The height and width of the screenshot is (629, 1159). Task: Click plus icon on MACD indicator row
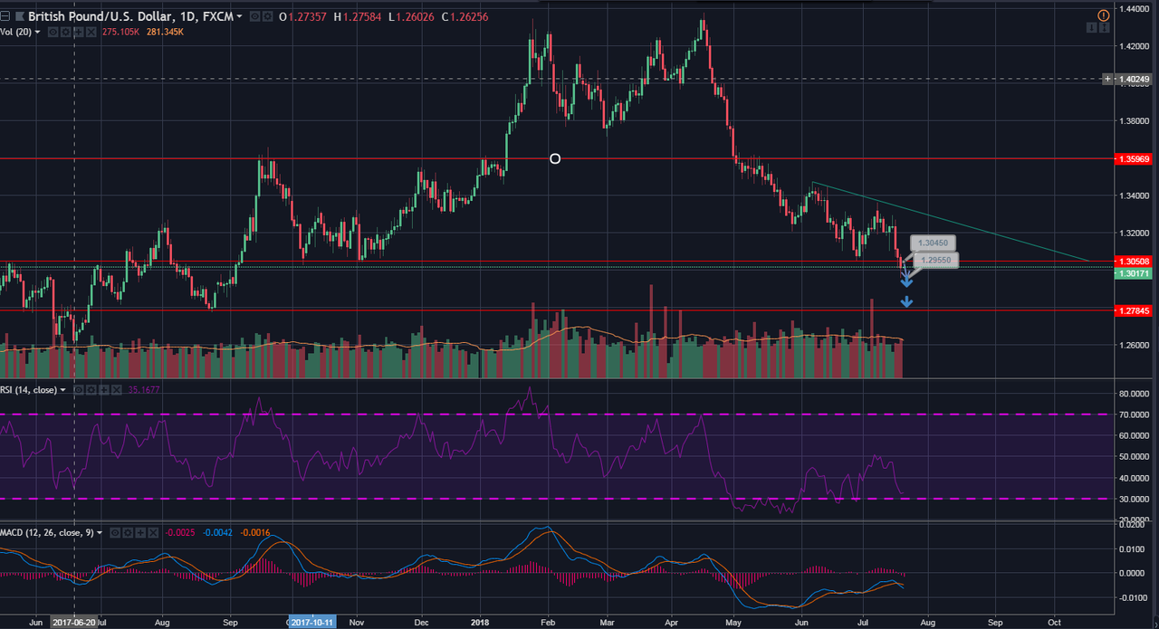[x=140, y=533]
